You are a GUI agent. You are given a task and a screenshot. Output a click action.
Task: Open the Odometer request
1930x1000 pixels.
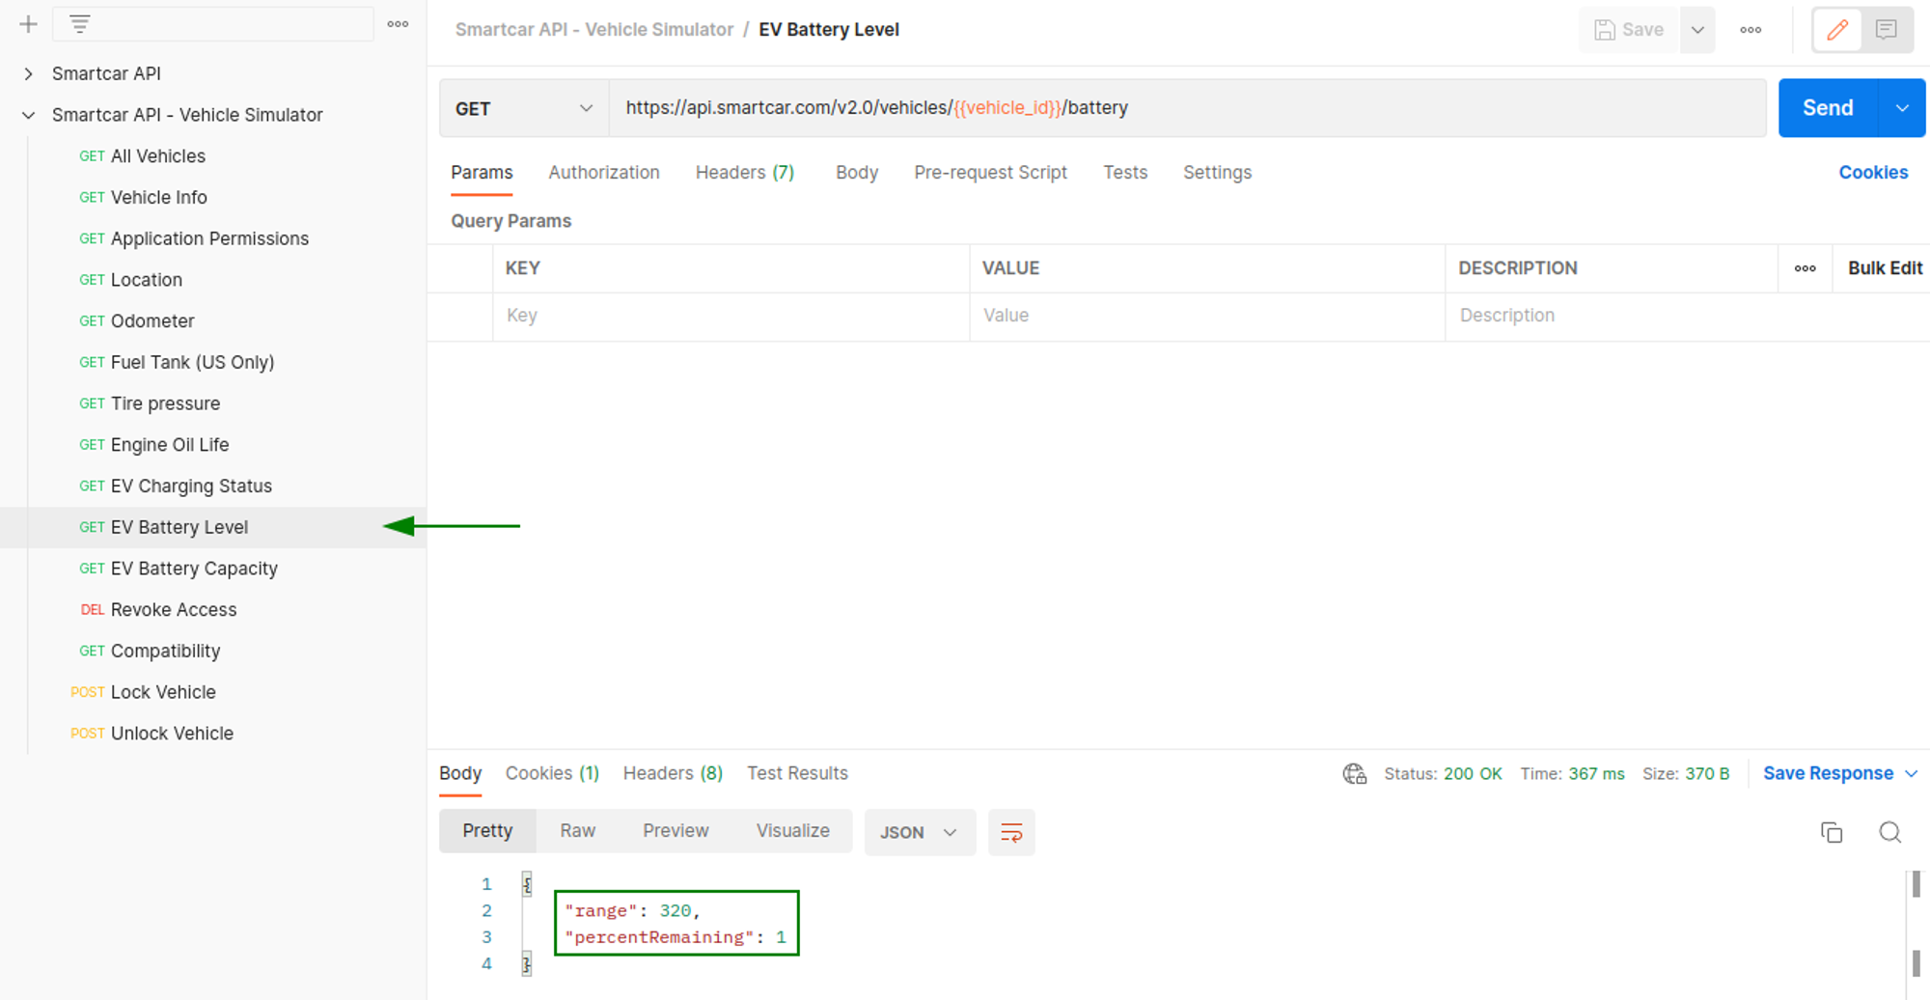click(x=152, y=321)
